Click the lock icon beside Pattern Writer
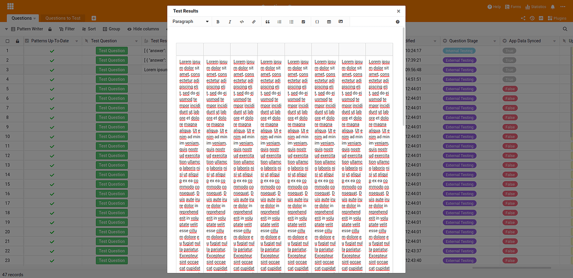The width and height of the screenshot is (573, 278). coord(50,29)
